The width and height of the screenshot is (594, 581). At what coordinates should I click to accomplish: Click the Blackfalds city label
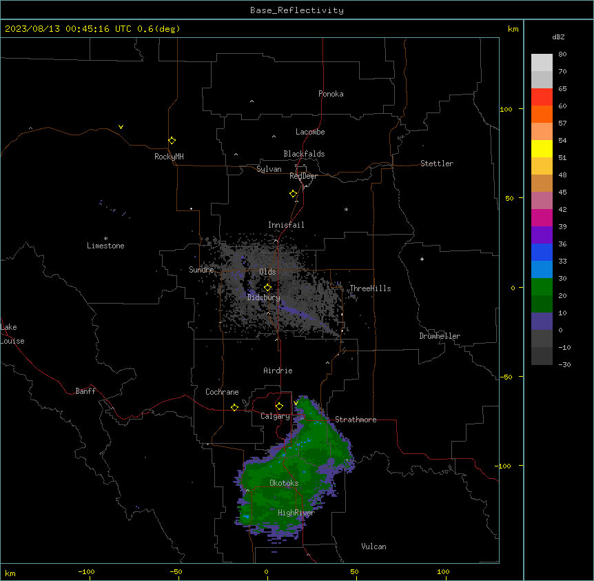(x=304, y=154)
